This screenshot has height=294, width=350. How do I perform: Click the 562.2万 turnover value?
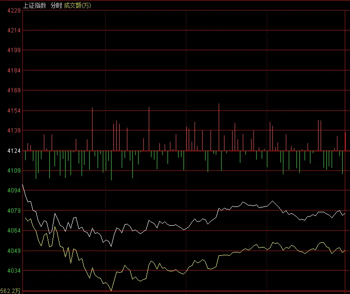coord(10,291)
